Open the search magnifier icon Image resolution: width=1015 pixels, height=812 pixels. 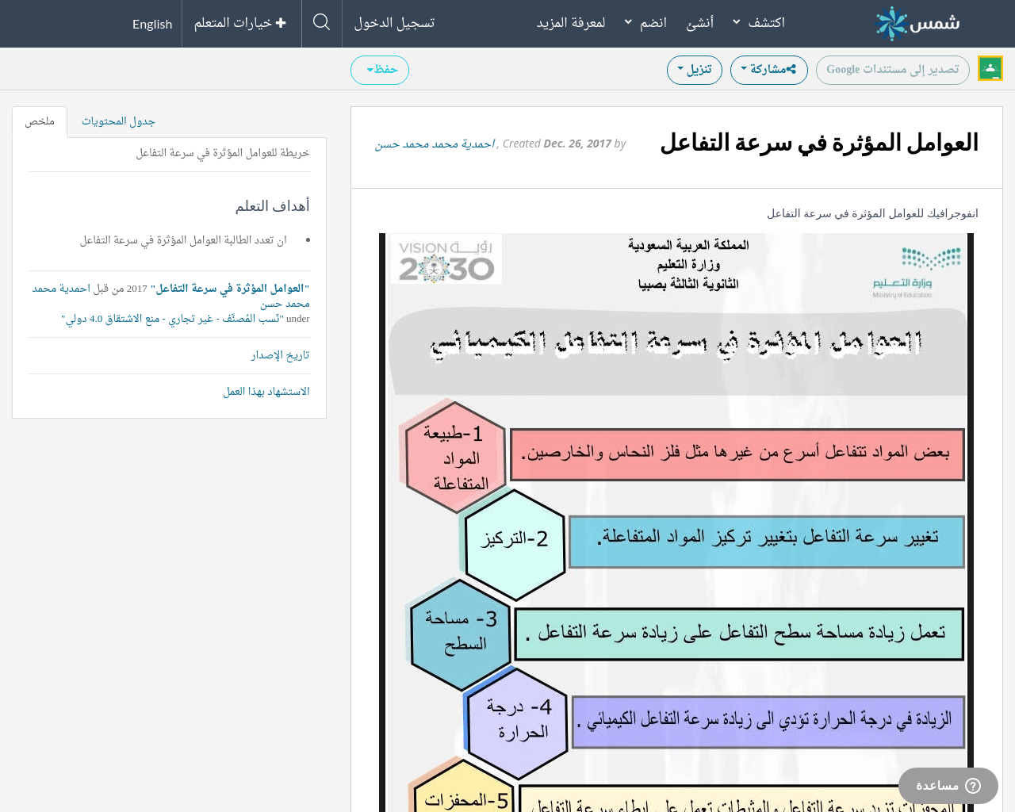coord(321,22)
